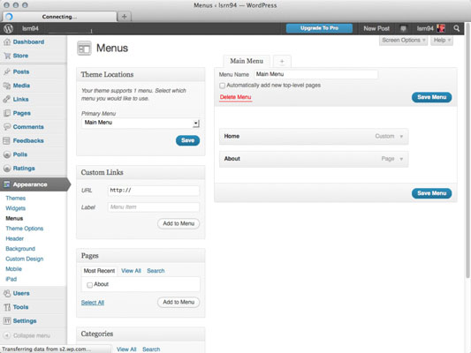Click the Links chain icon
Image resolution: width=471 pixels, height=353 pixels.
pyautogui.click(x=7, y=99)
